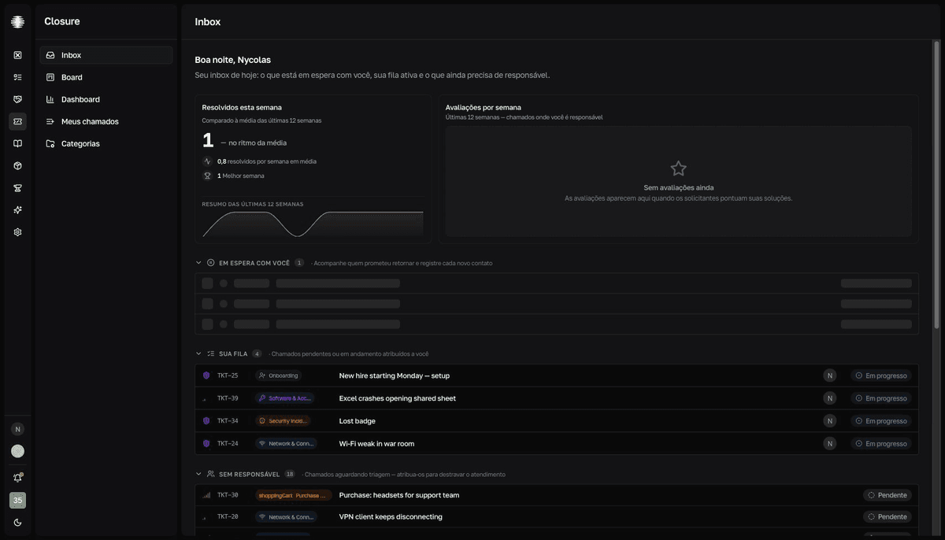This screenshot has height=540, width=945.
Task: Open the settings gear icon in the left rail
Action: 17,232
